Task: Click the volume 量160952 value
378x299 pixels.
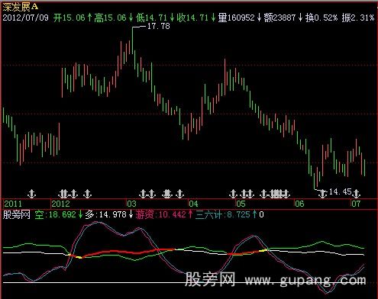Action: pos(236,18)
